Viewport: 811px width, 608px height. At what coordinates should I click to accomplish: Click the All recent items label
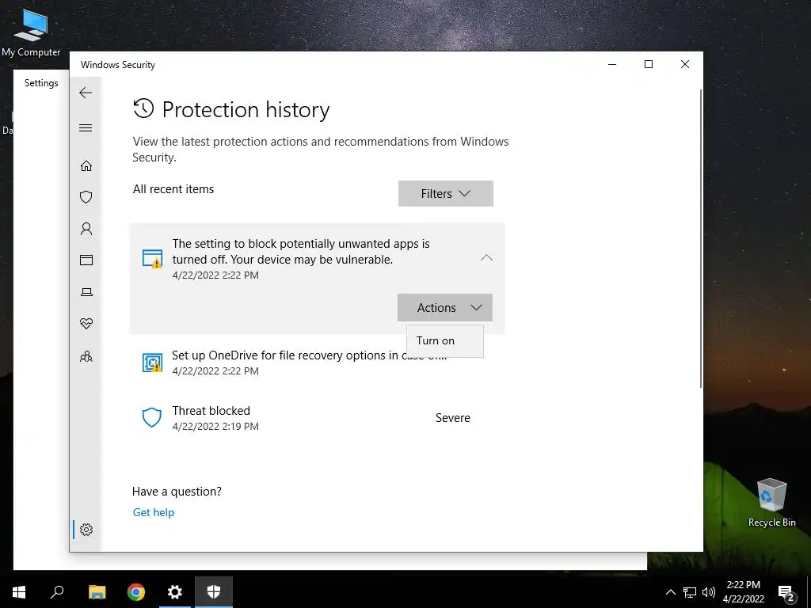[x=173, y=189]
